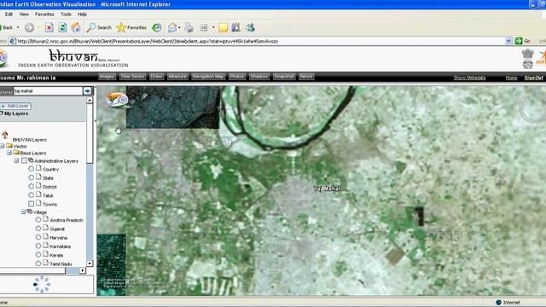Select the Taluk layer radio button
The width and height of the screenshot is (546, 307).
pyautogui.click(x=31, y=195)
